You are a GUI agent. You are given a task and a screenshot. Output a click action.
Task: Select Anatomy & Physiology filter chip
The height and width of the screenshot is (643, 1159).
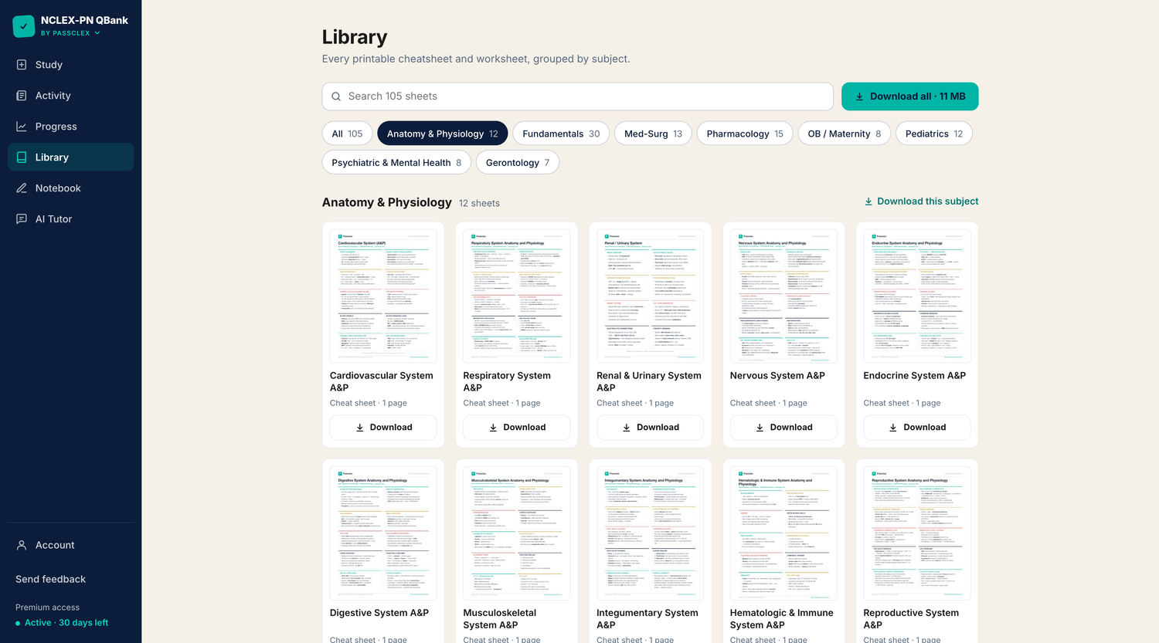[x=443, y=134]
